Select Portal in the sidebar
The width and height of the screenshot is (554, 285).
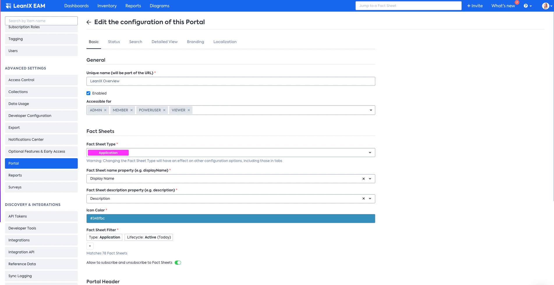click(x=41, y=163)
